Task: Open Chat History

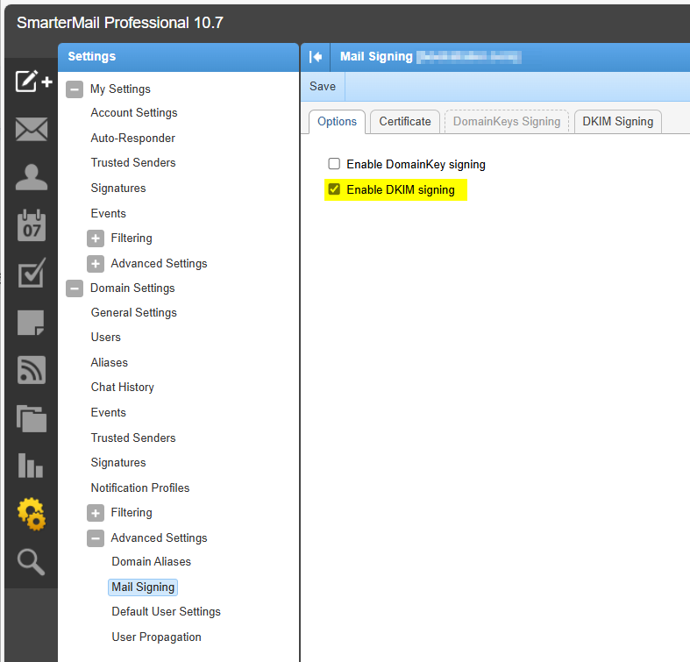Action: point(123,388)
